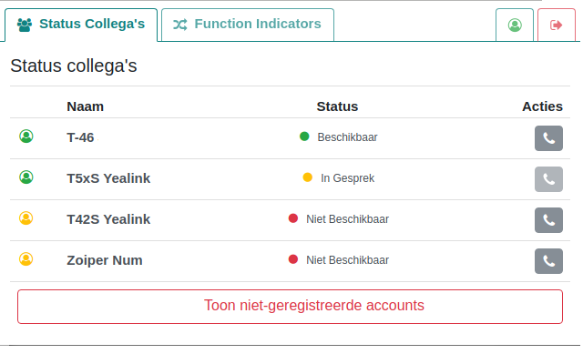The image size is (583, 364).
Task: Click T42S Yealink yellow user avatar
Action: [x=26, y=218]
